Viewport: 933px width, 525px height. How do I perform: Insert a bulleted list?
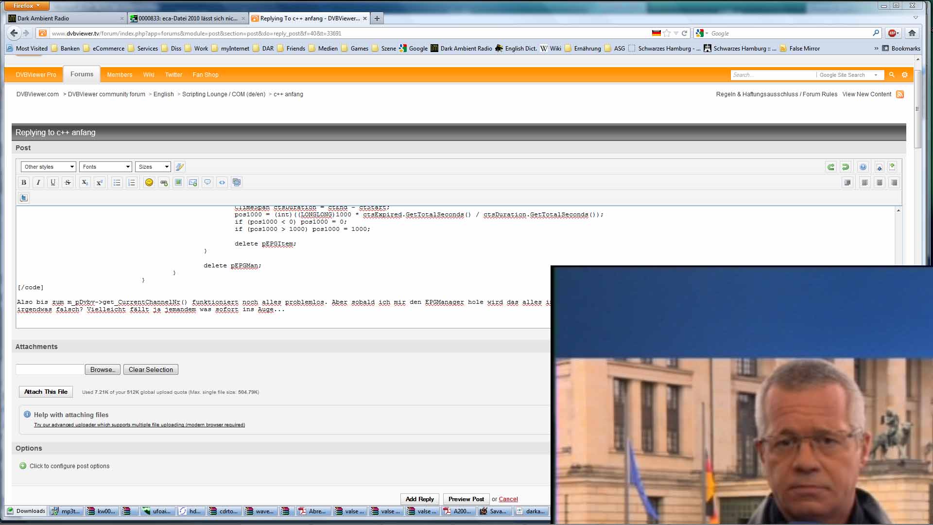(117, 182)
